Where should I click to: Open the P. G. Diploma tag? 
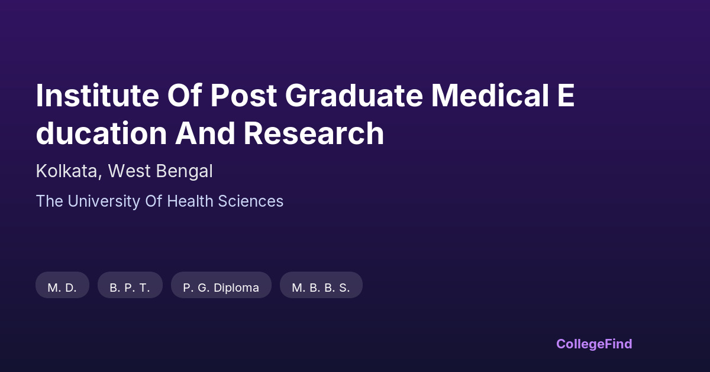coord(221,288)
